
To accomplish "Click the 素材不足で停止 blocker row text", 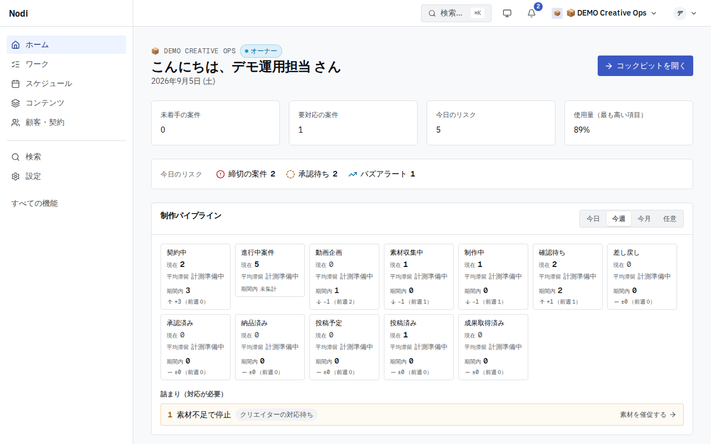I will (x=204, y=415).
